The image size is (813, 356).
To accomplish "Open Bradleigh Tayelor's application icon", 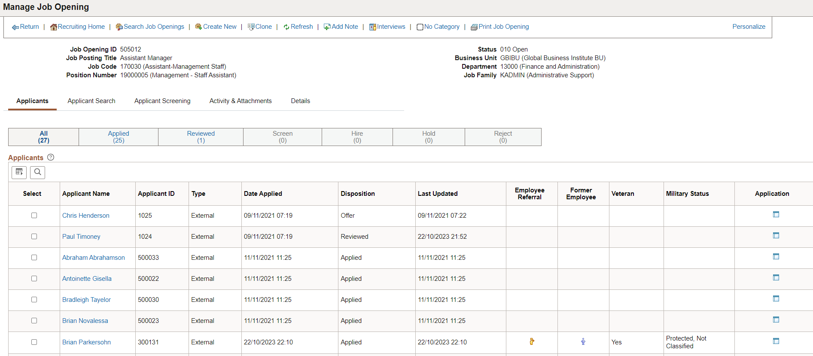I will pyautogui.click(x=776, y=298).
